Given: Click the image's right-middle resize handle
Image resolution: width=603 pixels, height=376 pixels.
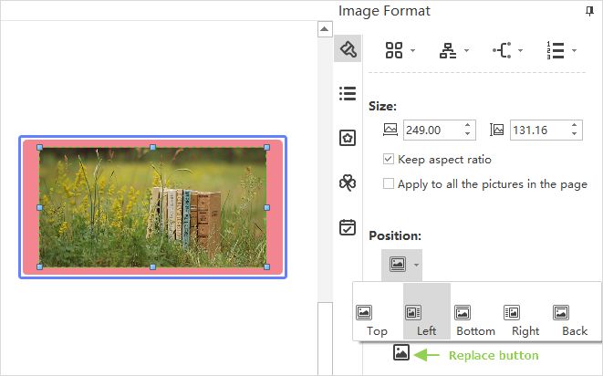Looking at the screenshot, I should (x=267, y=207).
